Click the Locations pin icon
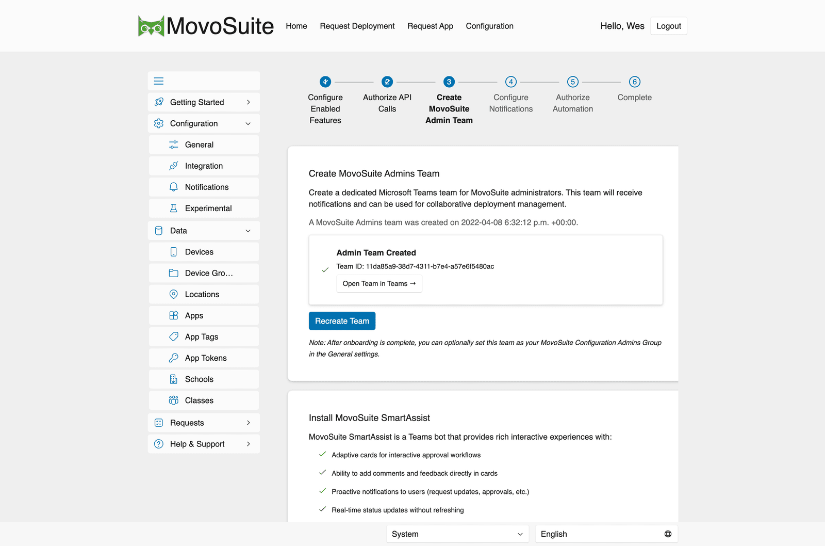Screen dimensions: 825x546 [x=174, y=294]
